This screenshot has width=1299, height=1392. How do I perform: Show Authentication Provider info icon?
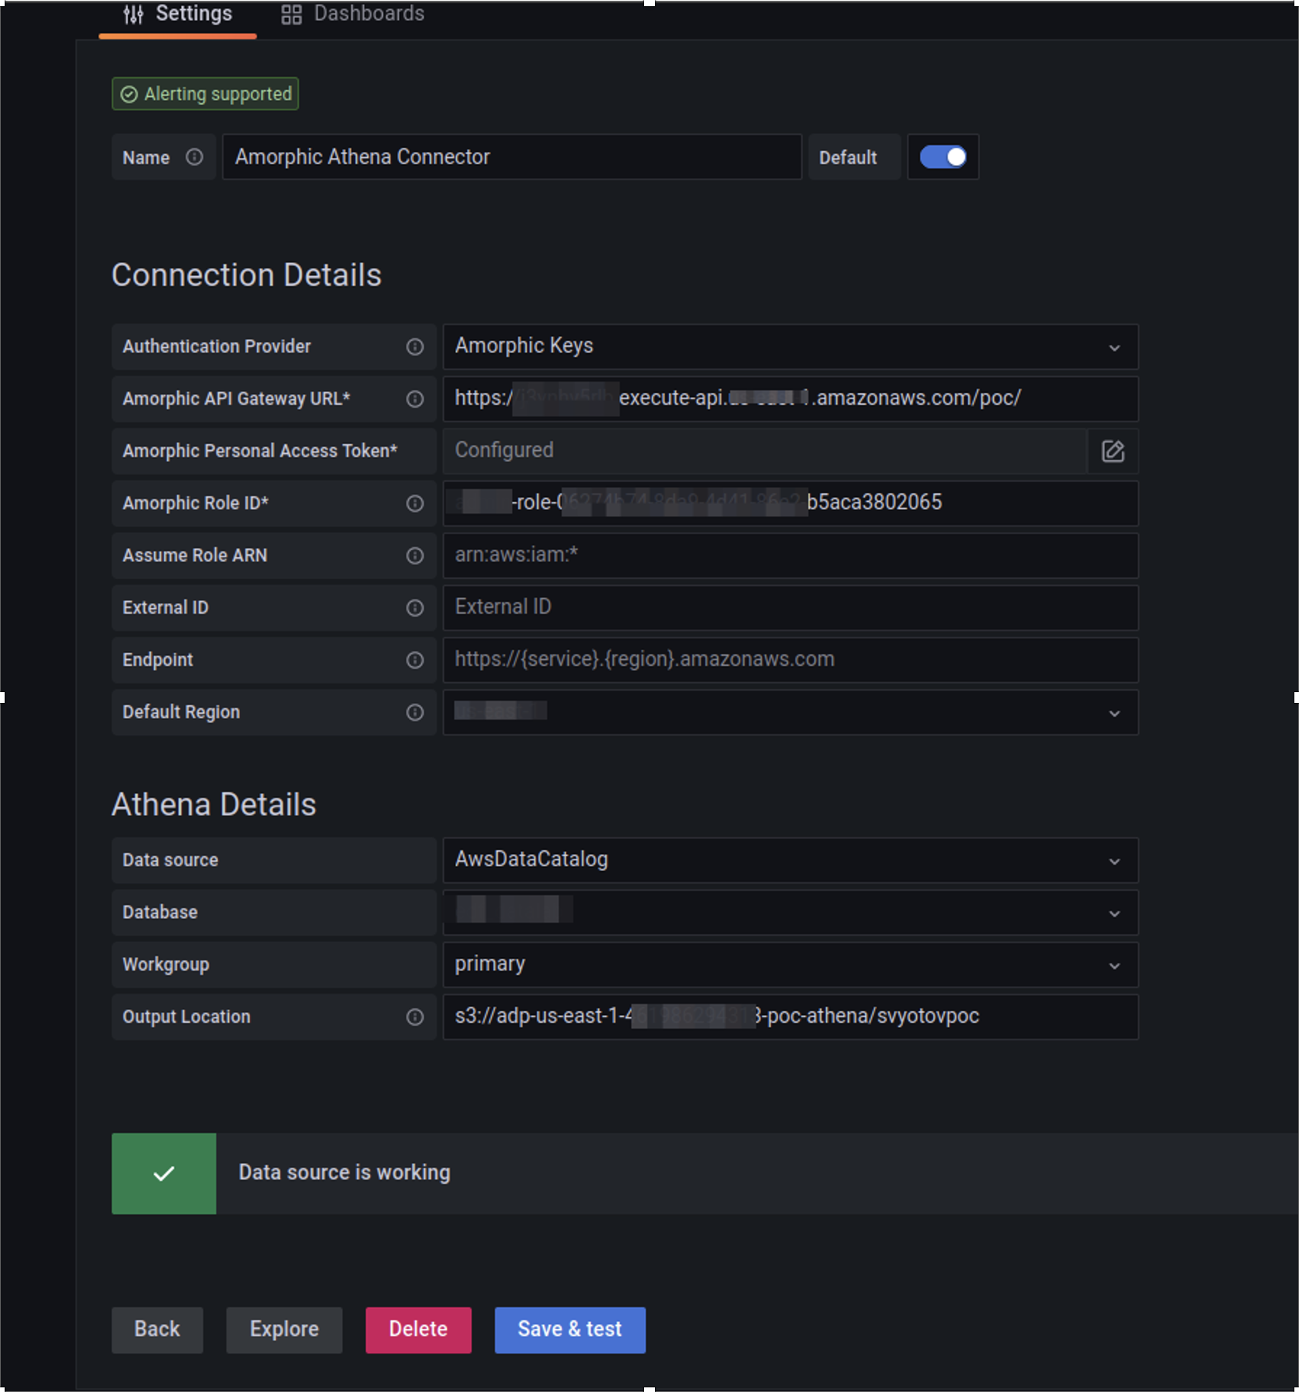(415, 347)
